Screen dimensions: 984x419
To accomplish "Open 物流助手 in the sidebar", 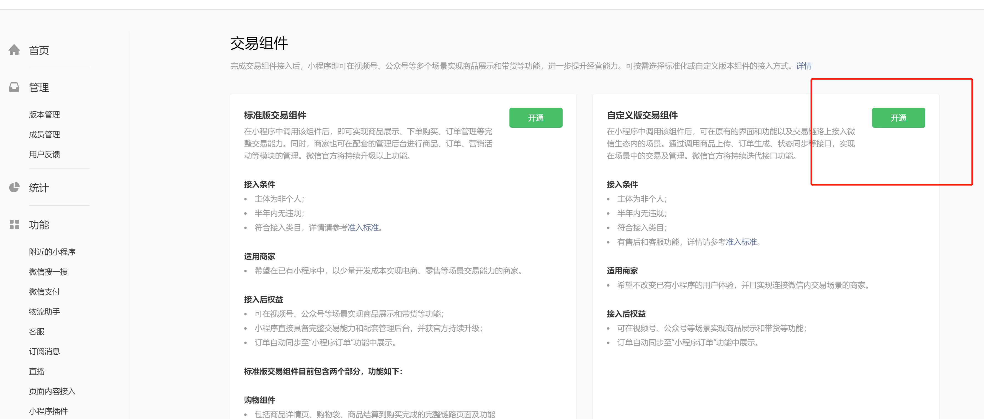I will (44, 311).
